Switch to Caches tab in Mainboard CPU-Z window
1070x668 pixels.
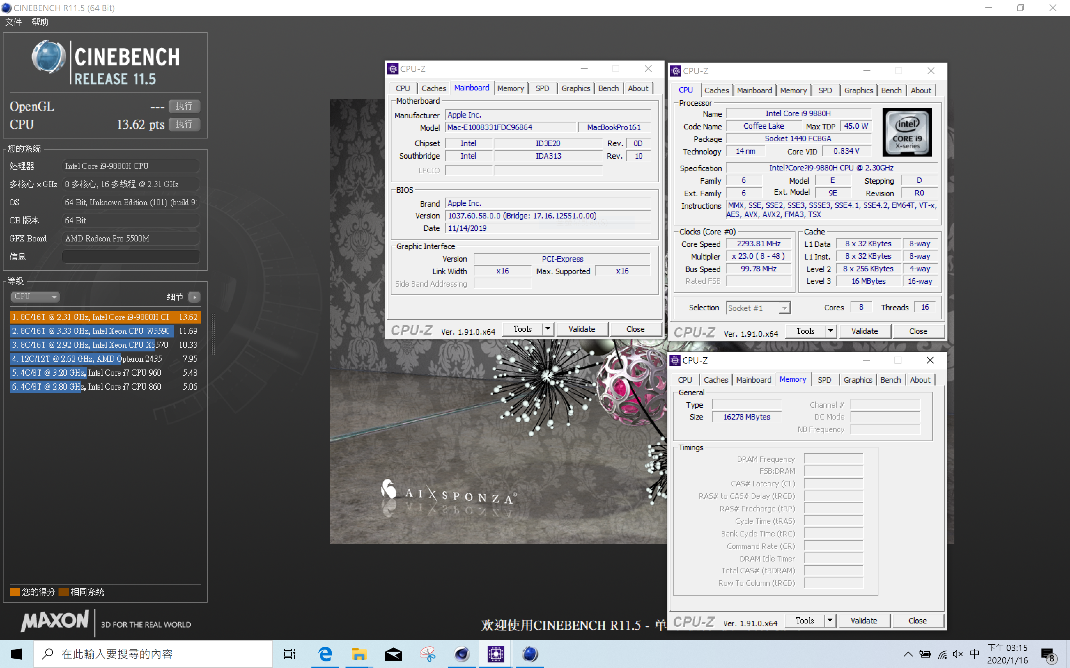(433, 88)
